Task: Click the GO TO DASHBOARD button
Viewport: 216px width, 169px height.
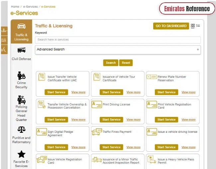Action: click(171, 26)
